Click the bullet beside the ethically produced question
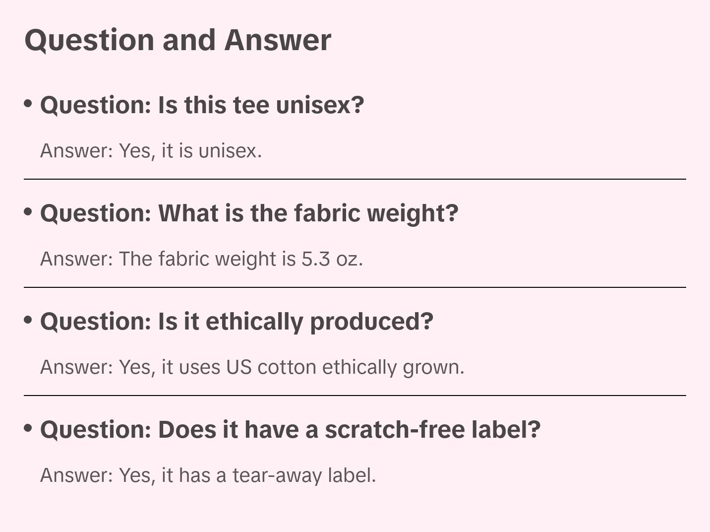The width and height of the screenshot is (710, 532). pyautogui.click(x=28, y=320)
